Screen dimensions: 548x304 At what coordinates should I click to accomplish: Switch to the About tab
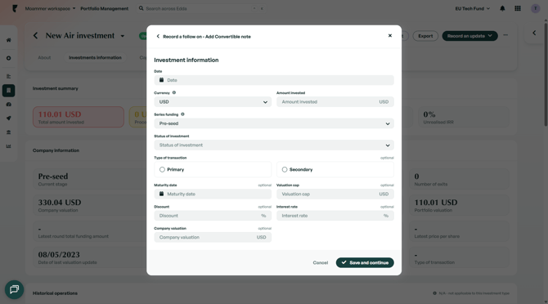click(x=44, y=57)
